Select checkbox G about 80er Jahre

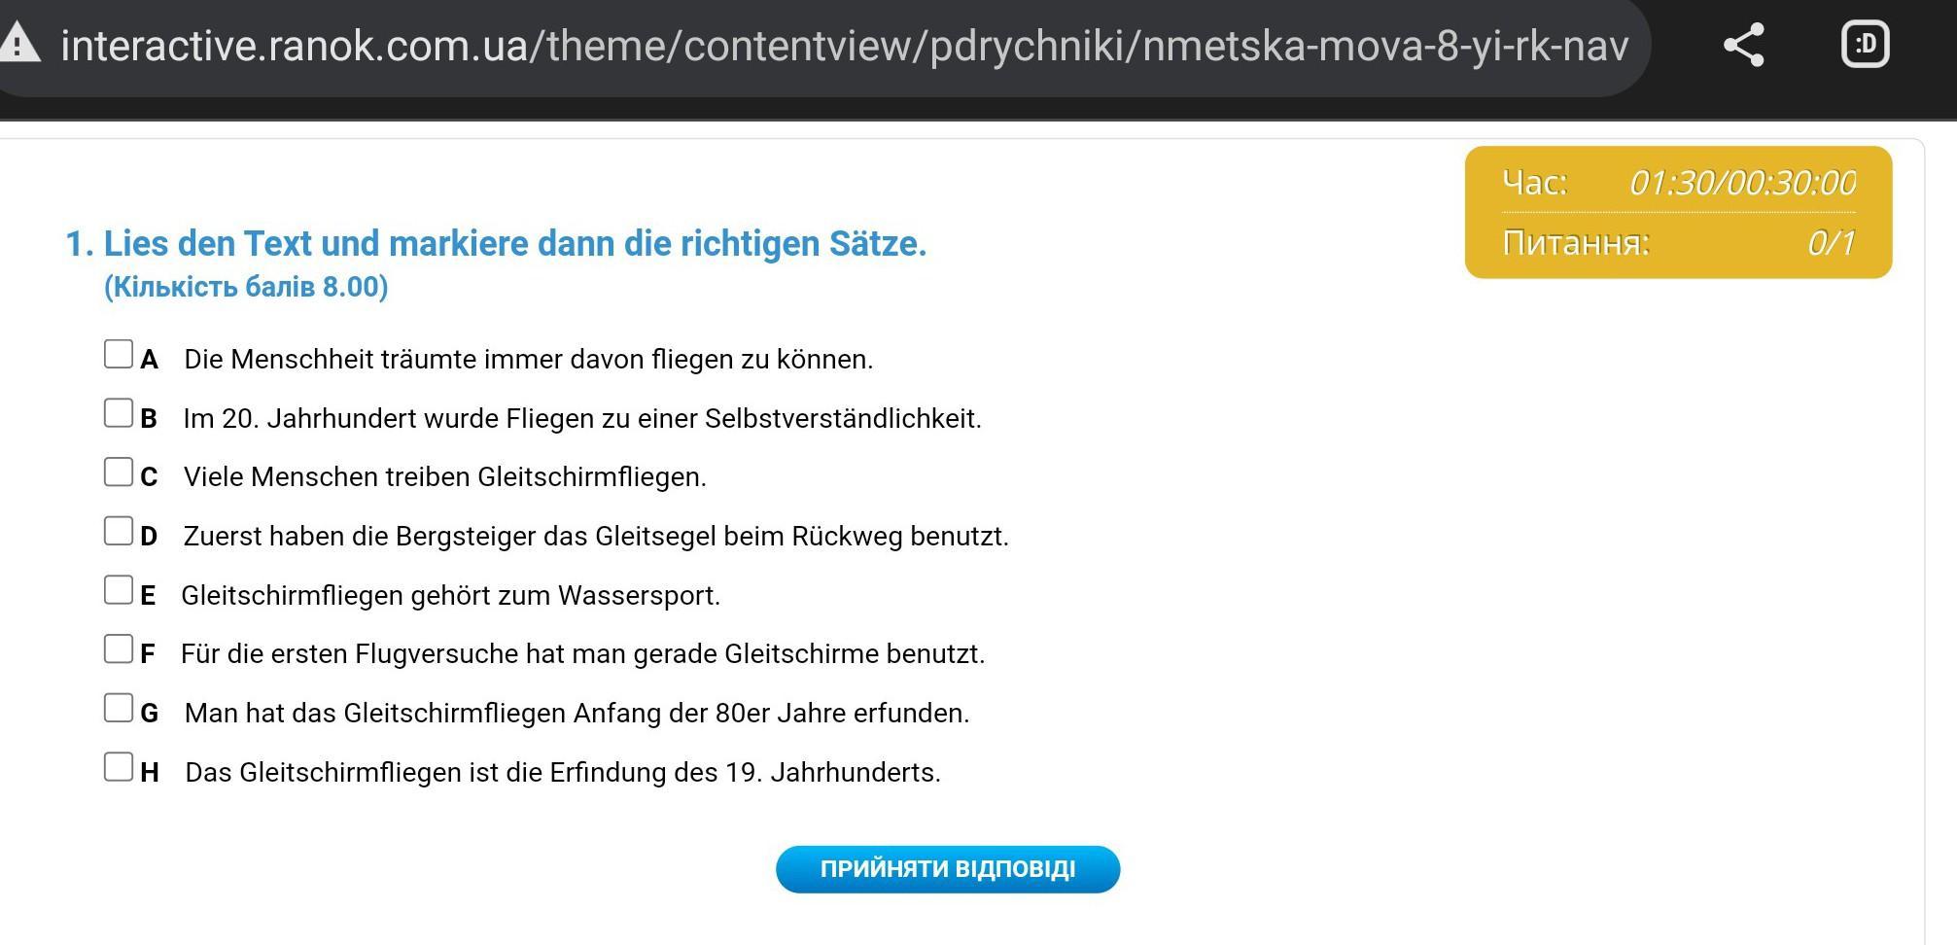point(119,709)
